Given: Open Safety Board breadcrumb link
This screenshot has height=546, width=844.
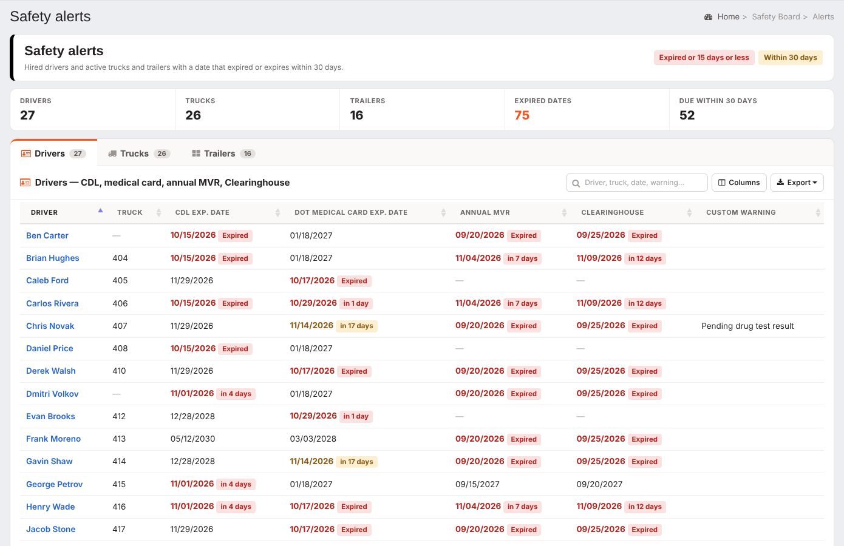Looking at the screenshot, I should pyautogui.click(x=775, y=17).
